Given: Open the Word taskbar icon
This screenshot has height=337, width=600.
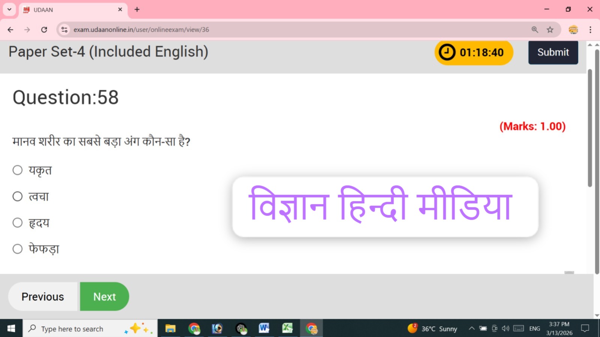Looking at the screenshot, I should (264, 328).
